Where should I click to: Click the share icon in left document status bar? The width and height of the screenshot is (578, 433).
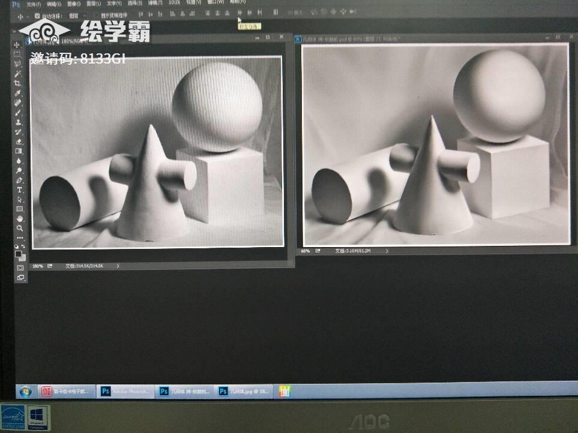click(50, 266)
